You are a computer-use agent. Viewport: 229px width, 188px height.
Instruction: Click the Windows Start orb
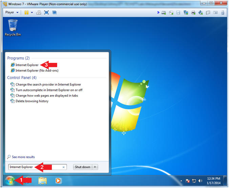(x=9, y=181)
